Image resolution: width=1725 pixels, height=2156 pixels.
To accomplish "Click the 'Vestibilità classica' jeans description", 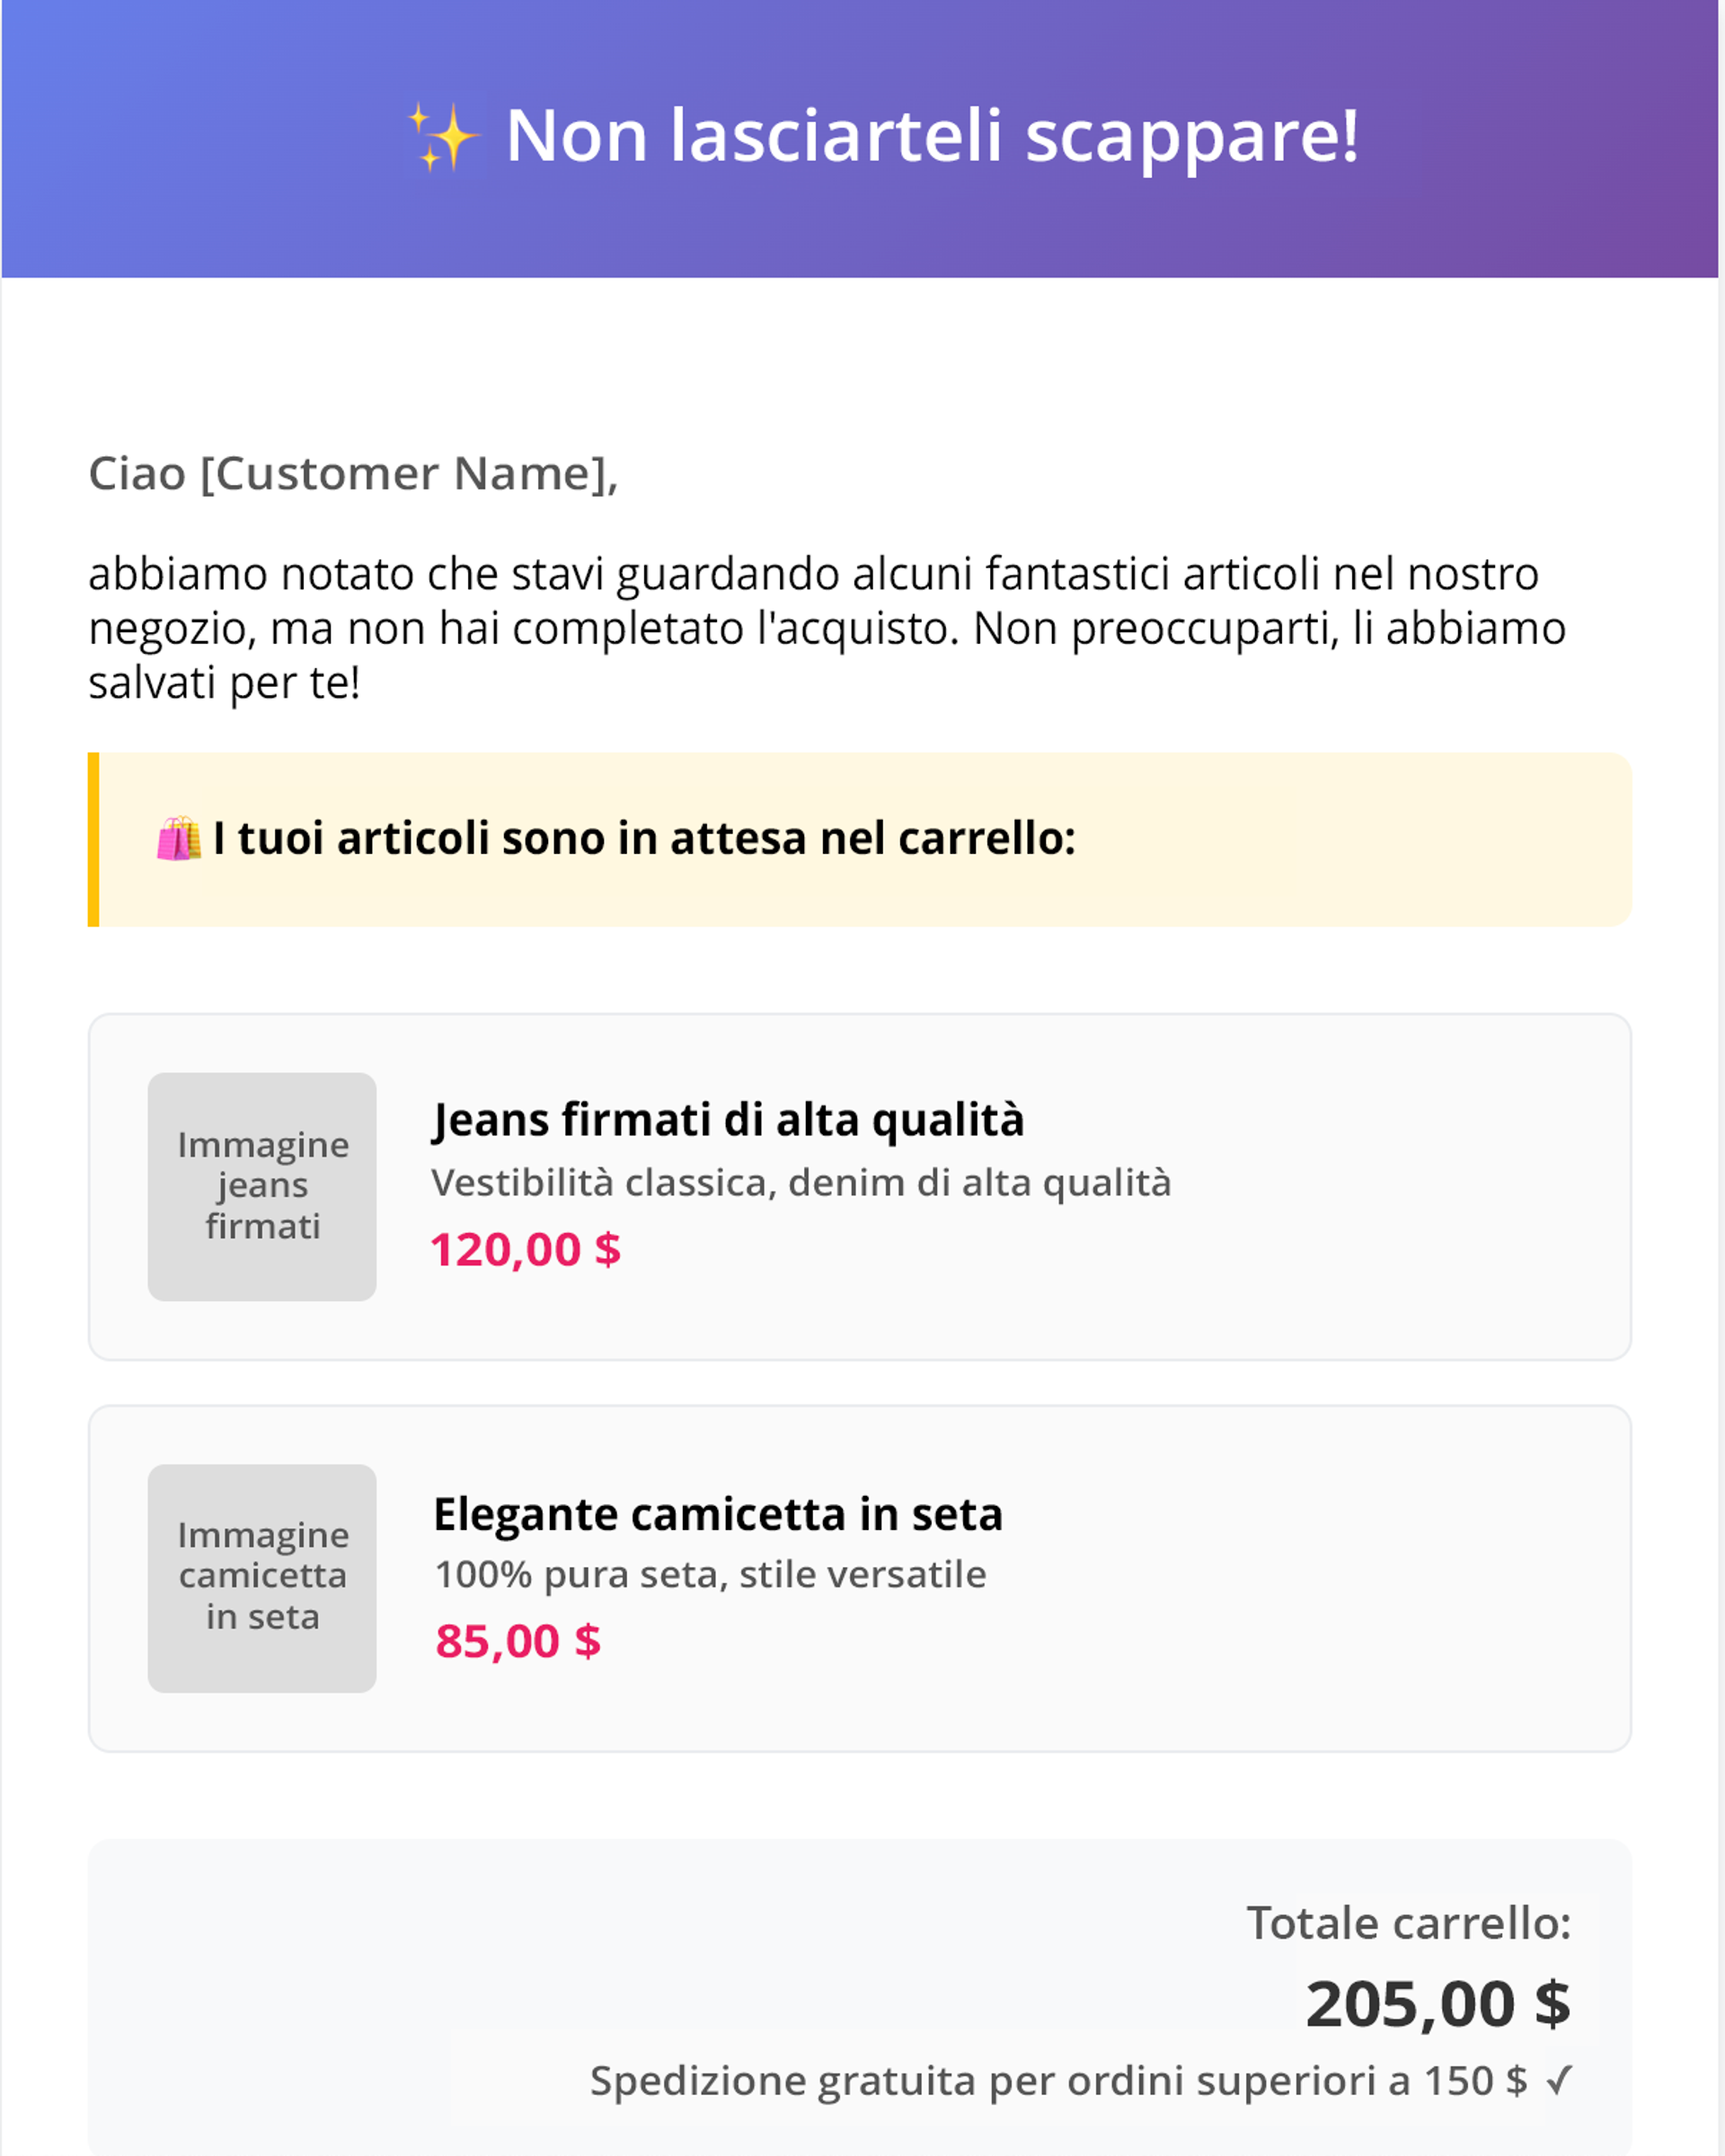I will [x=801, y=1183].
